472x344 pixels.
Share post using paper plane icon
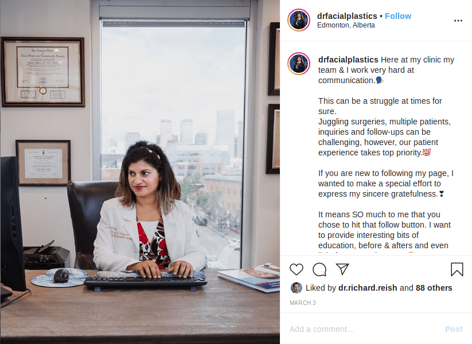pyautogui.click(x=342, y=269)
